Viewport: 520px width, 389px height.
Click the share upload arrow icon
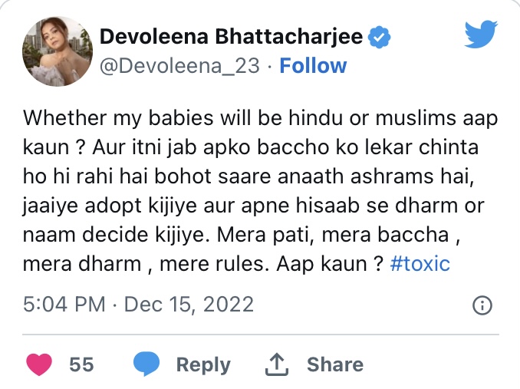(x=275, y=364)
